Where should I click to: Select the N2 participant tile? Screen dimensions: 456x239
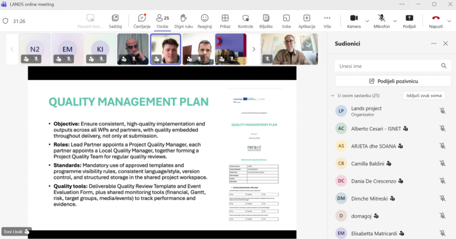35,49
